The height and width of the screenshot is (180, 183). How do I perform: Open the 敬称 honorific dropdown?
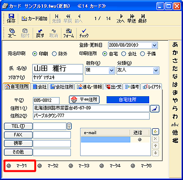(x=112, y=71)
